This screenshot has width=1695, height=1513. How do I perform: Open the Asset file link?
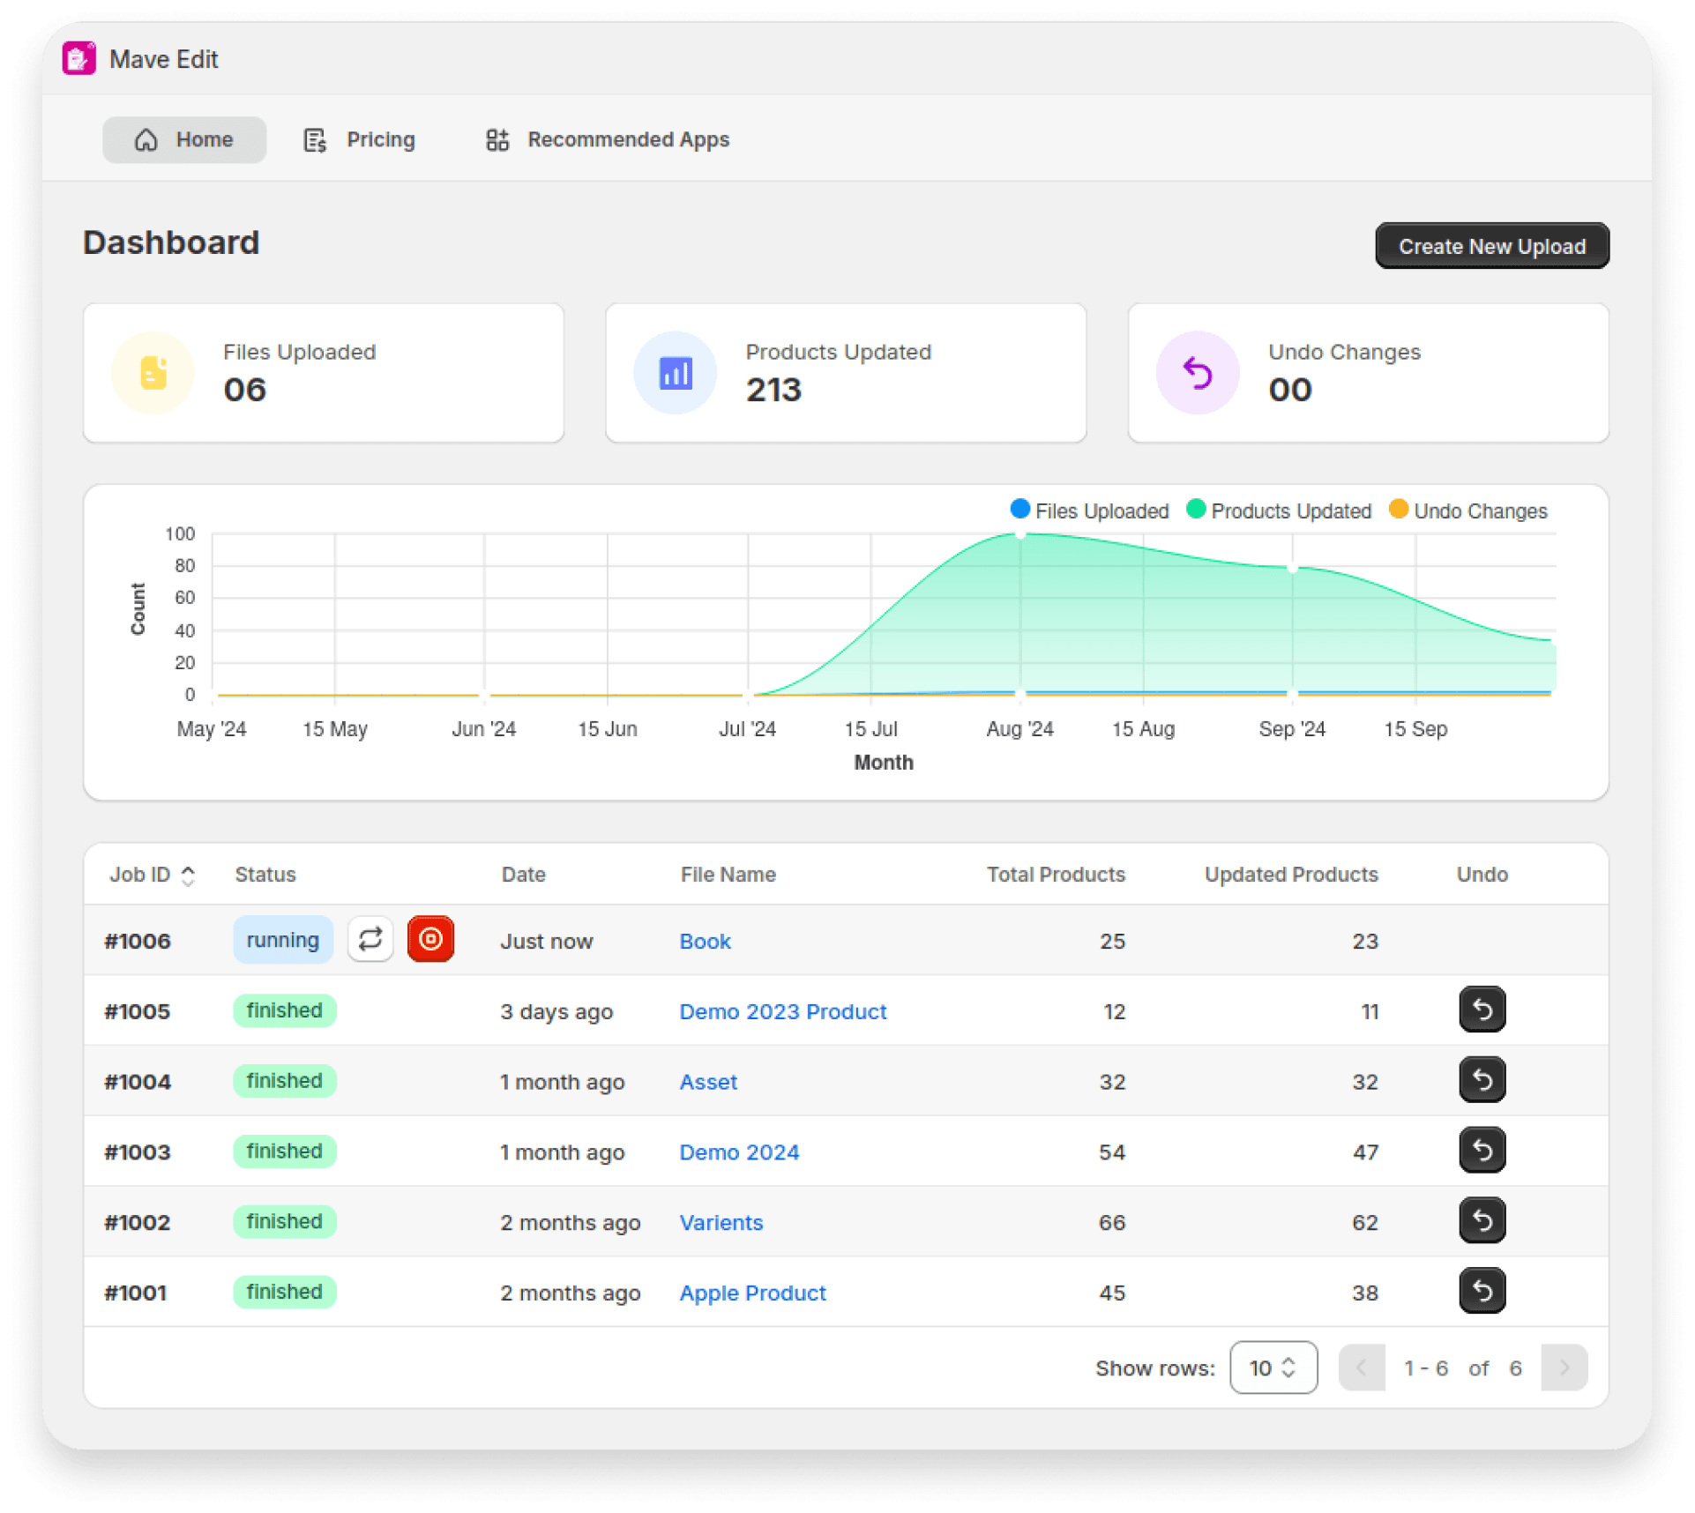708,1082
